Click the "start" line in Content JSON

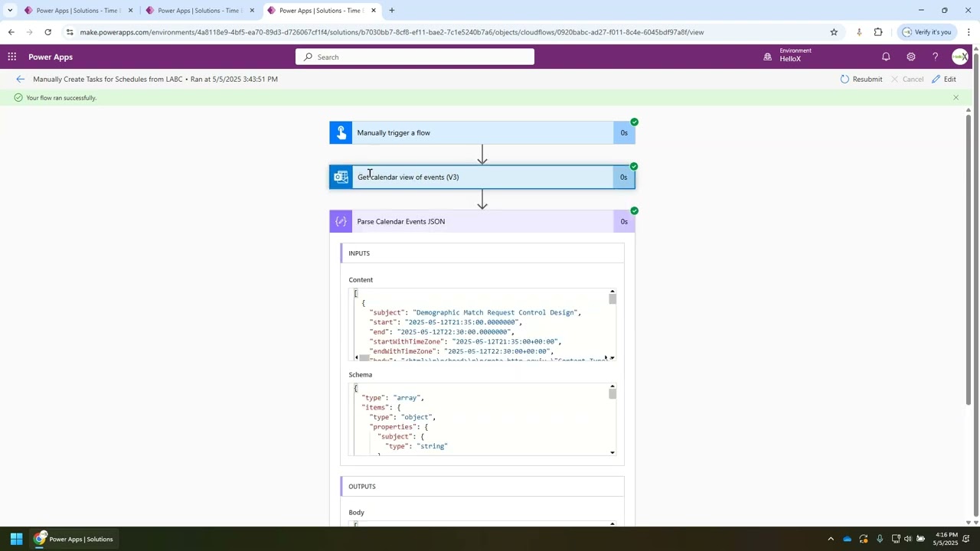[446, 322]
